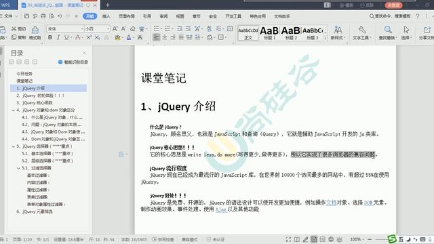This screenshot has width=434, height=244.
Task: Click the Help question mark icon
Action: pyautogui.click(x=418, y=16)
